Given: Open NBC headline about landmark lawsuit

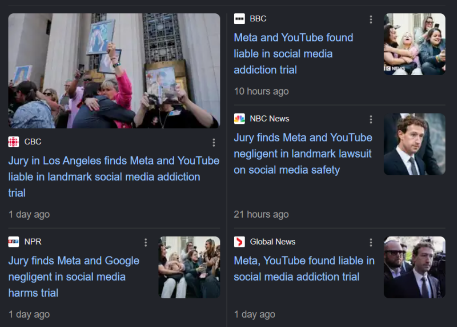Looking at the screenshot, I should 303,154.
